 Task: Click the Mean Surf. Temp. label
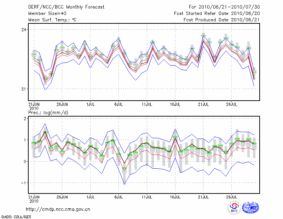(x=52, y=20)
